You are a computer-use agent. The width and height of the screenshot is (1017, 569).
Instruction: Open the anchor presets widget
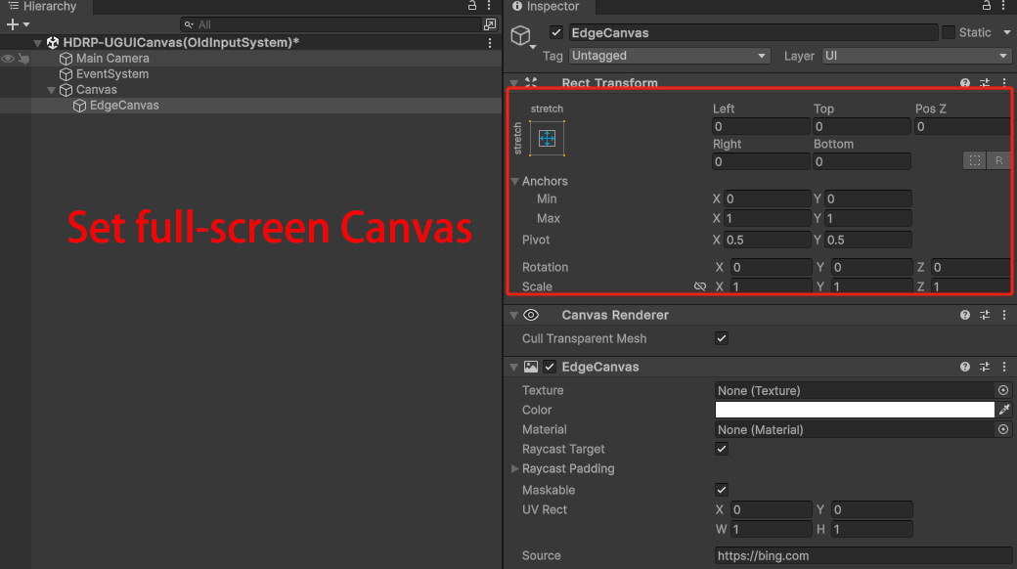tap(547, 138)
